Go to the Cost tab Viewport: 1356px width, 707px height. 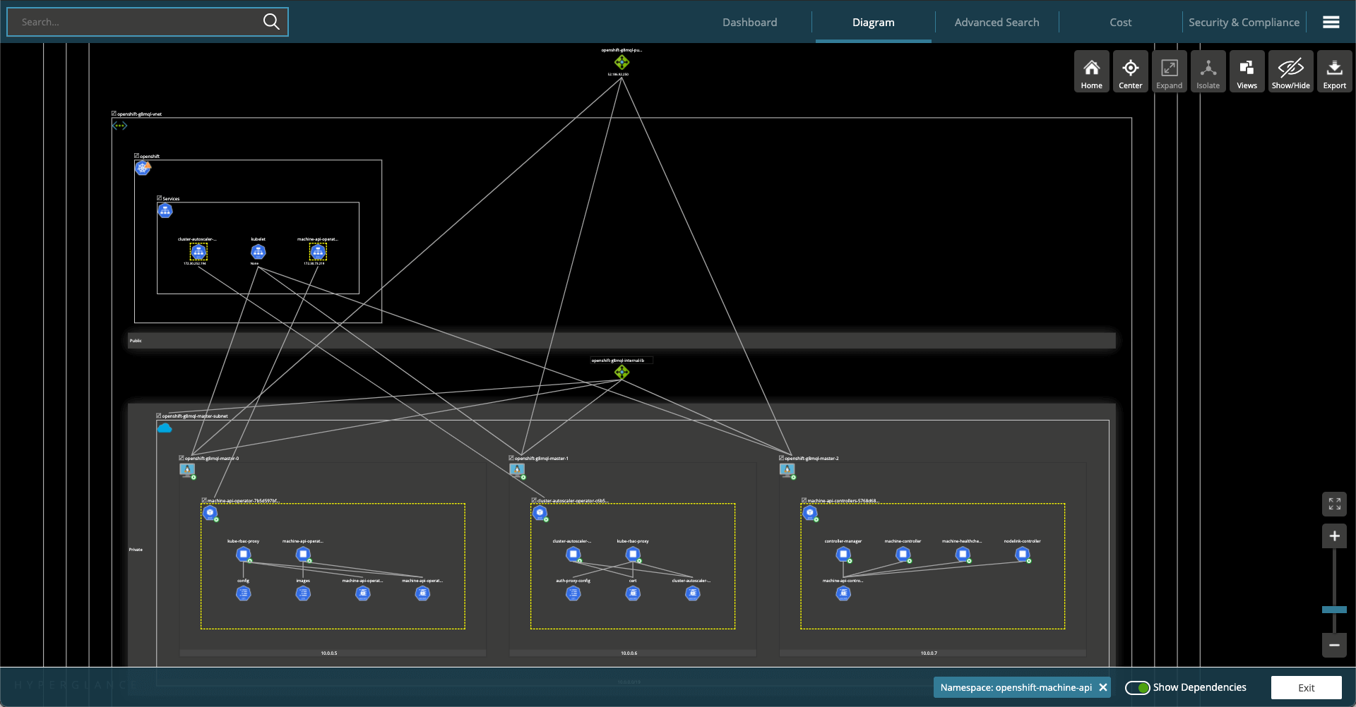[x=1120, y=23]
